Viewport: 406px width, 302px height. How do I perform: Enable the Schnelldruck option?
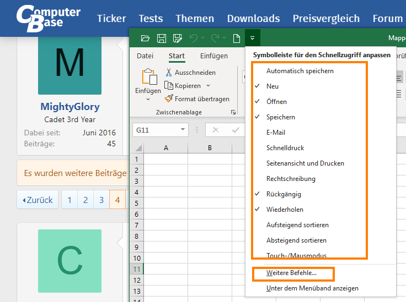tap(285, 148)
